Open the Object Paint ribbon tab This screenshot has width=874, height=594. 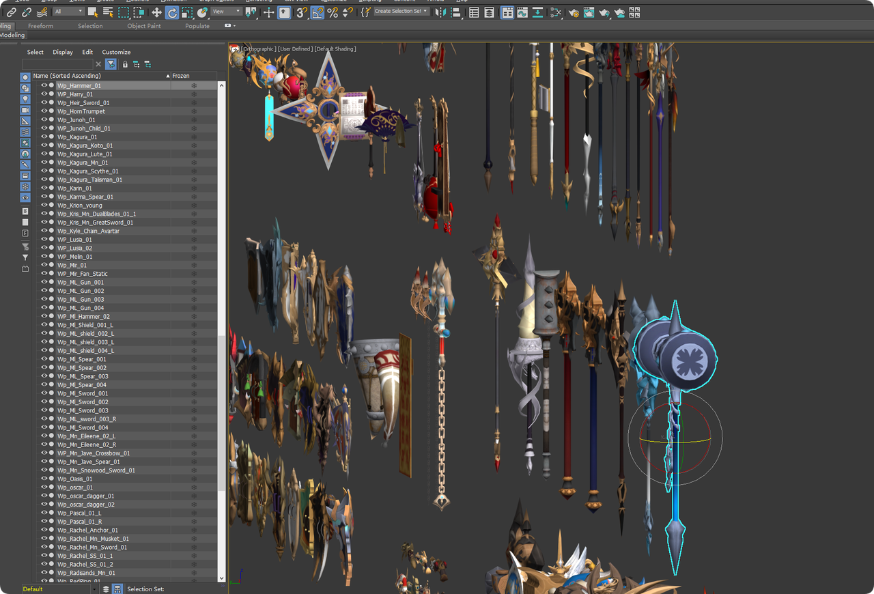tap(144, 26)
